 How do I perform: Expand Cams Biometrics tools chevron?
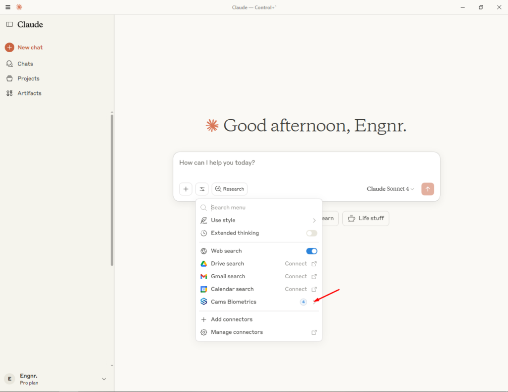coord(314,302)
